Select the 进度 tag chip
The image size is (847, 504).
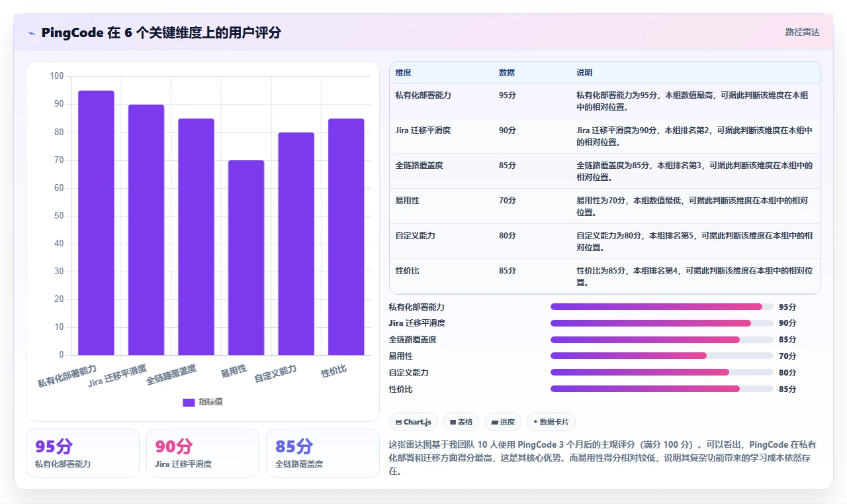(x=503, y=422)
